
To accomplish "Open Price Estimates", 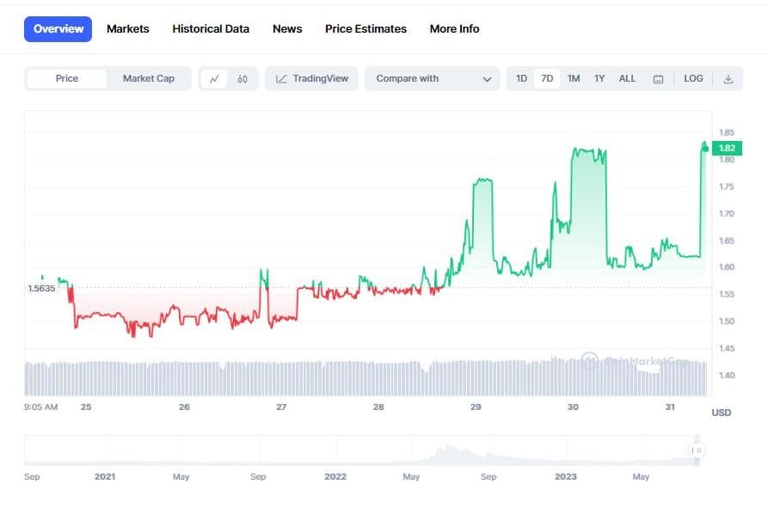I will pos(366,28).
